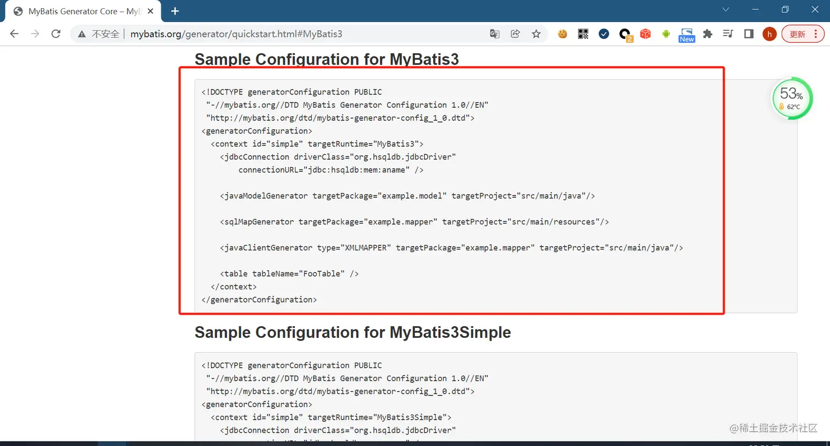Open a new browser tab
The height and width of the screenshot is (446, 830).
[175, 11]
